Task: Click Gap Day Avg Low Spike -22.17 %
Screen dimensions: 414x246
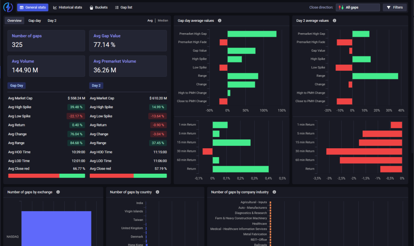Action: pos(76,116)
